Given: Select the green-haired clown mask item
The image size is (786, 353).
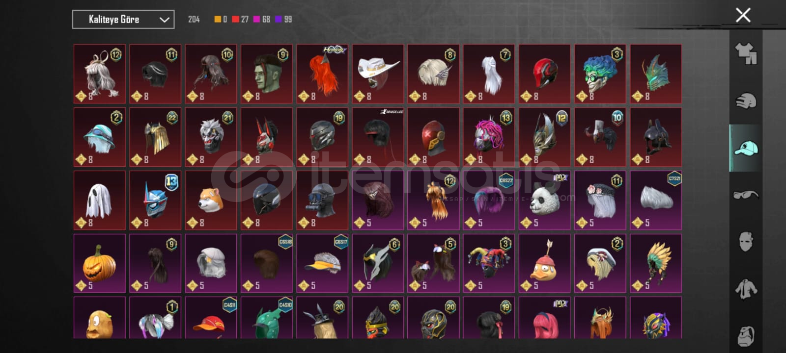Looking at the screenshot, I should pos(600,74).
